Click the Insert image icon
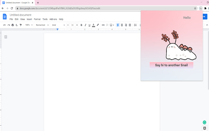The width and height of the screenshot is (209, 131). coord(111,25)
